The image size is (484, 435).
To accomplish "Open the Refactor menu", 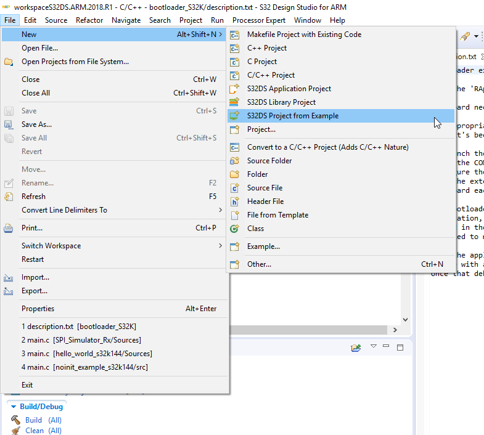I will tap(89, 20).
